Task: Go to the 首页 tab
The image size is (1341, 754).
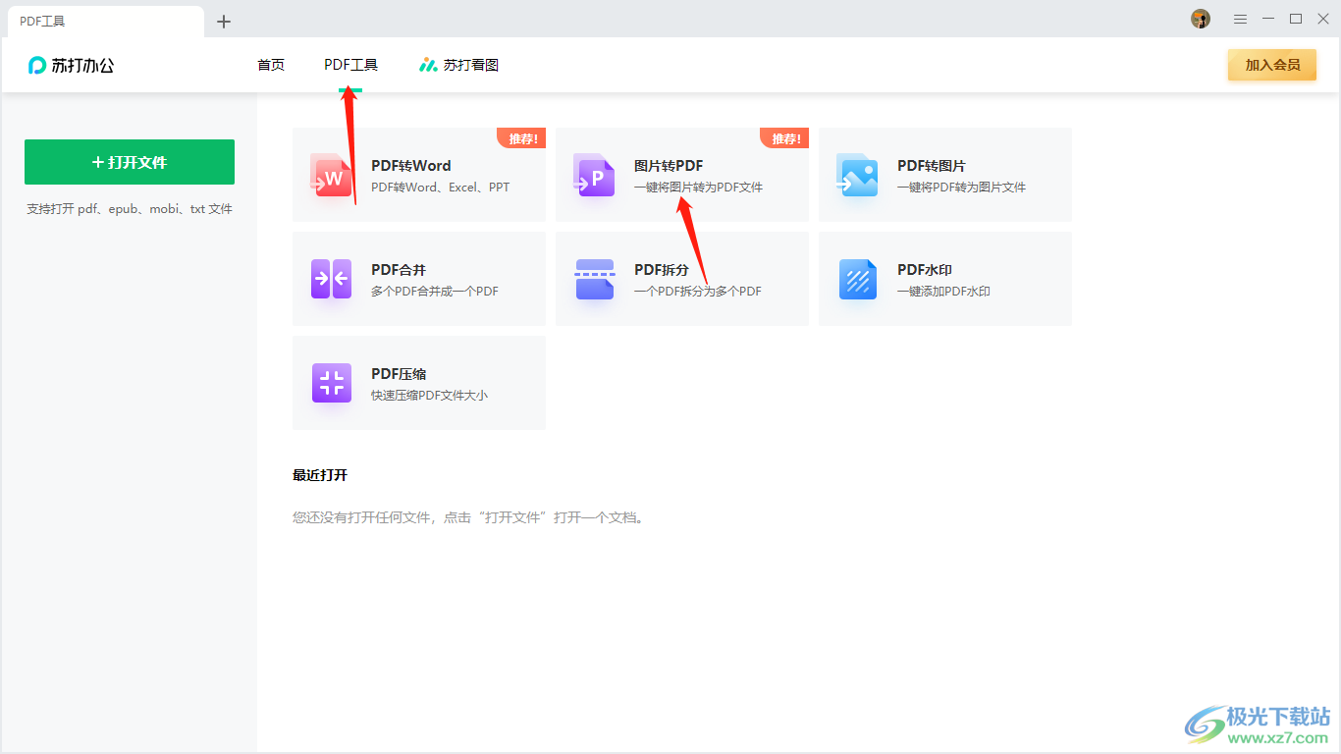Action: point(271,65)
